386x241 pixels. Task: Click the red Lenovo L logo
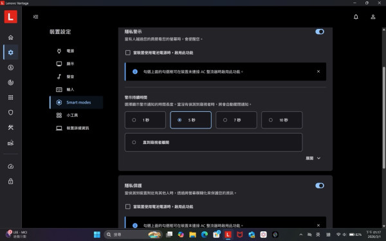click(10, 17)
